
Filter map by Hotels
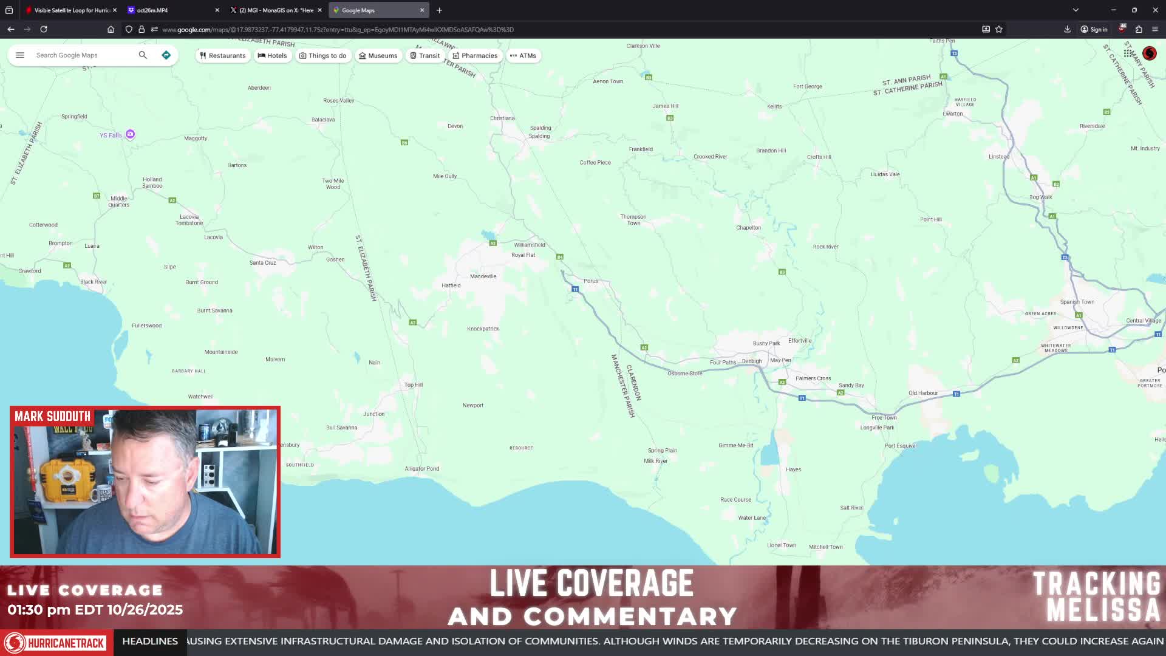(272, 55)
